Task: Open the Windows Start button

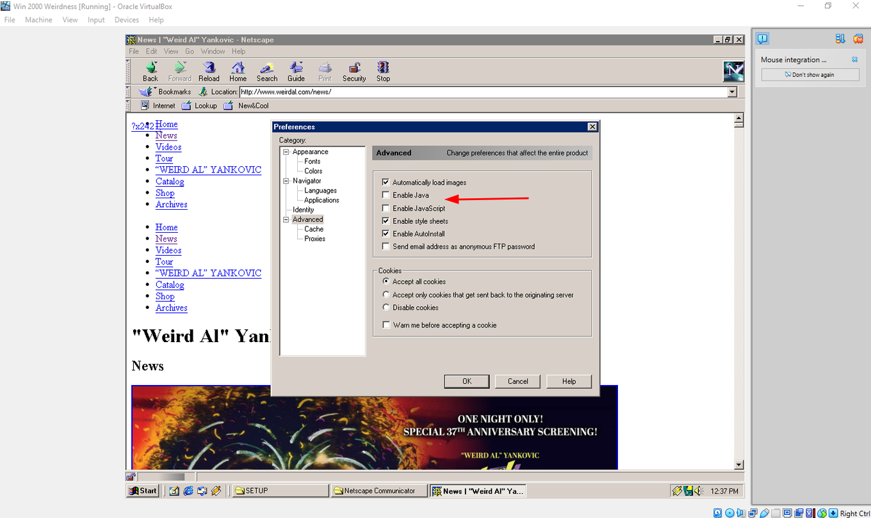Action: [x=143, y=491]
